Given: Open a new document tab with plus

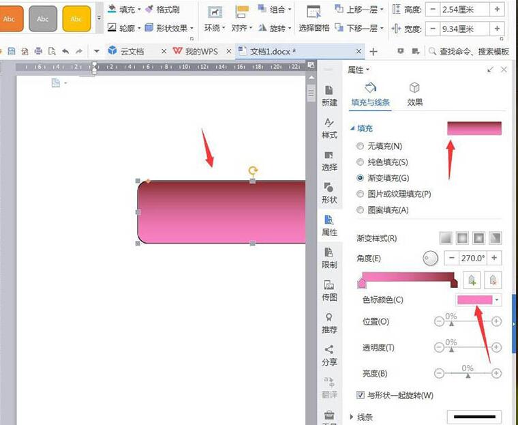Looking at the screenshot, I should pos(374,52).
